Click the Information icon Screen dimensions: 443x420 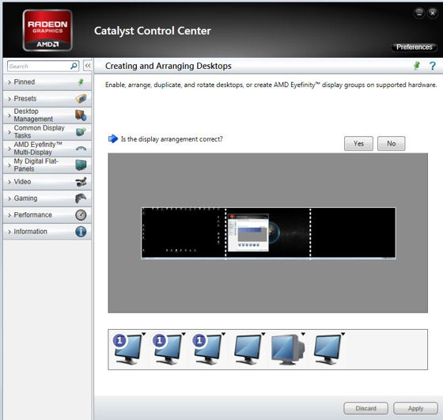(81, 232)
